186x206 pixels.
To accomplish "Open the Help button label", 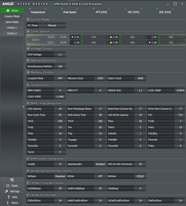I will point(15,197).
